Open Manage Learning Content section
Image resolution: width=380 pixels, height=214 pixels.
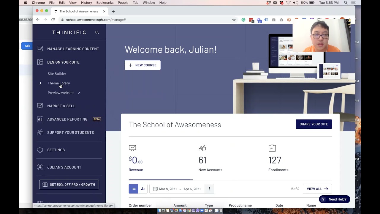pos(73,49)
